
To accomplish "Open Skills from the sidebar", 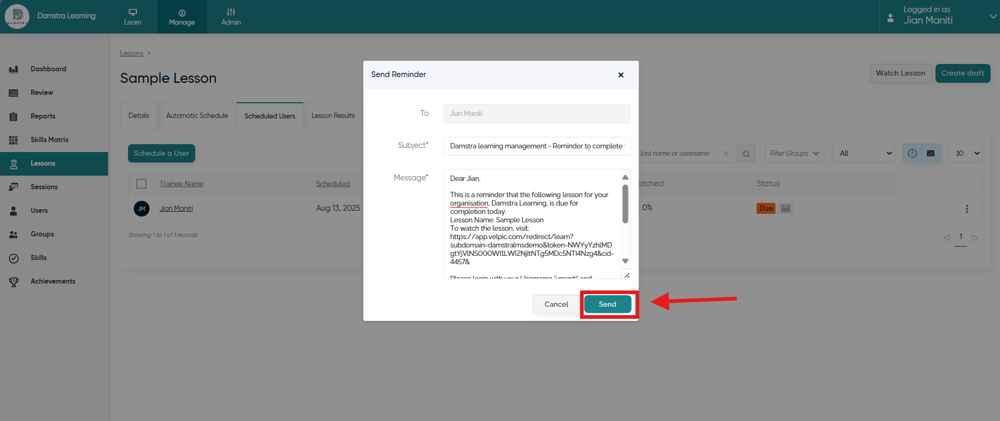I will 54,258.
